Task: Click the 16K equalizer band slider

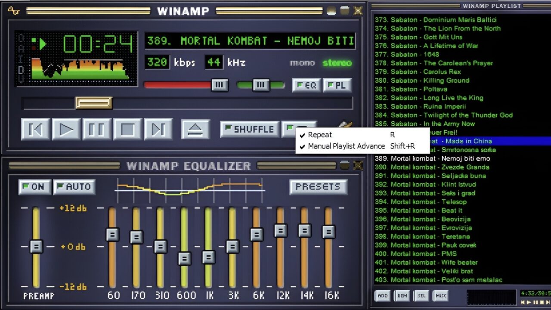Action: point(328,232)
